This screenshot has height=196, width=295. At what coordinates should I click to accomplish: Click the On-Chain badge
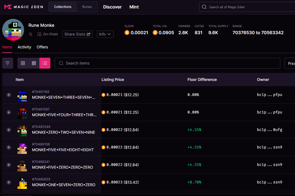click(x=48, y=34)
